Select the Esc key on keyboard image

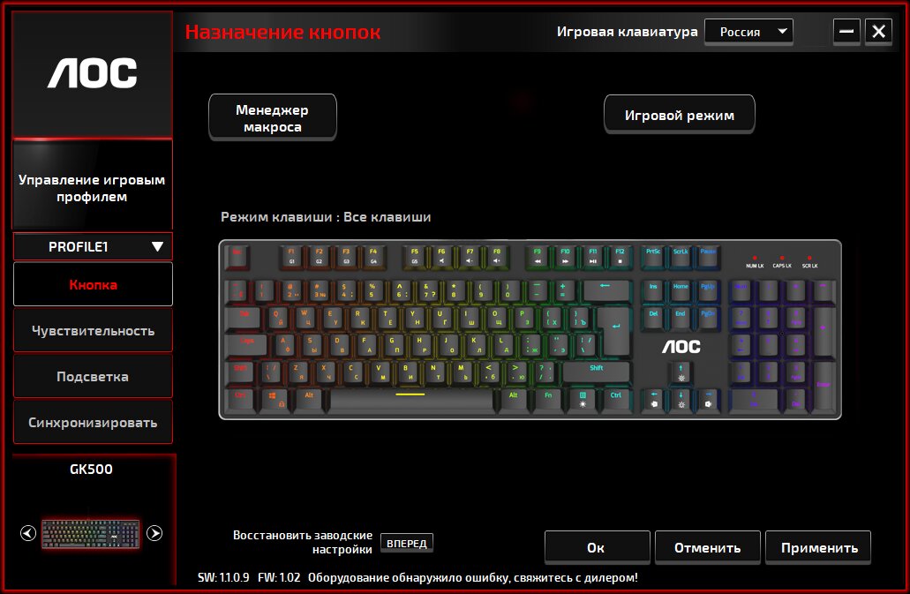tap(237, 256)
